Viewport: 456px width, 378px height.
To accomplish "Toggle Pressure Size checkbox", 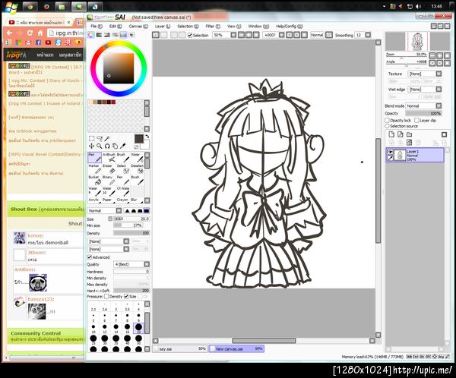I will pos(126,296).
